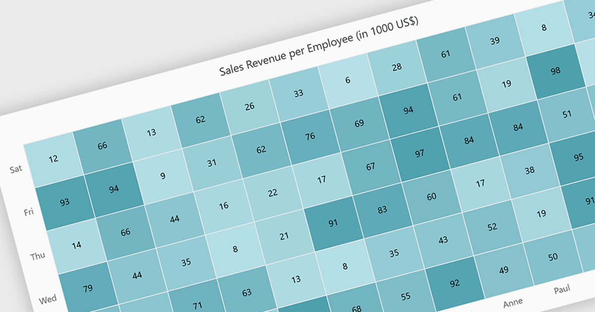Screen dimensions: 595x312
Task: Select the Wed cell showing 79
Action: [x=88, y=288]
